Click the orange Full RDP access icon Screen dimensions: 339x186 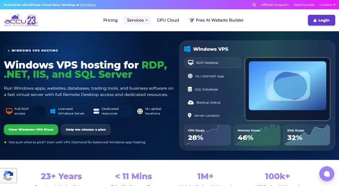pyautogui.click(x=9, y=111)
